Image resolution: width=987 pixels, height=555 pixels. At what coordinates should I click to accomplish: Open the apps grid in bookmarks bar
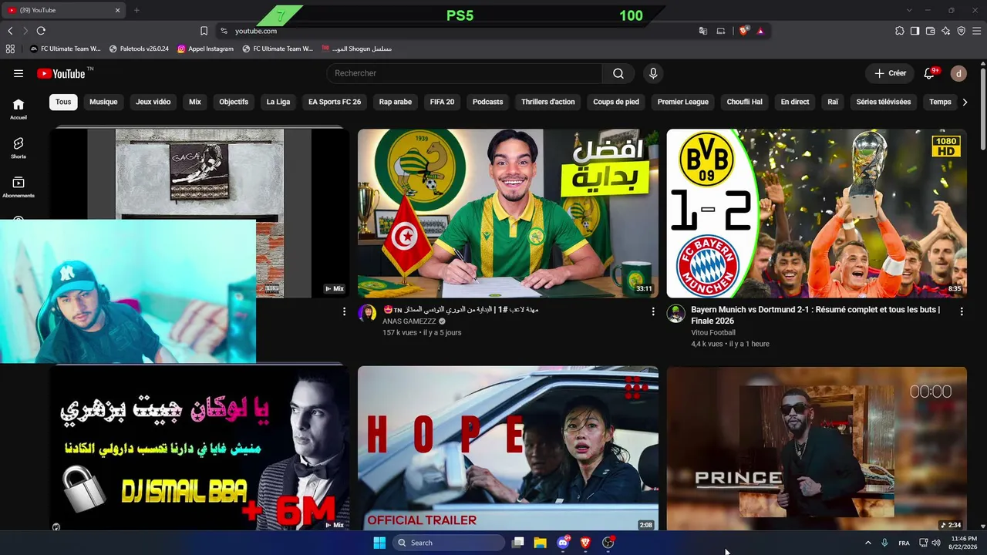point(10,49)
